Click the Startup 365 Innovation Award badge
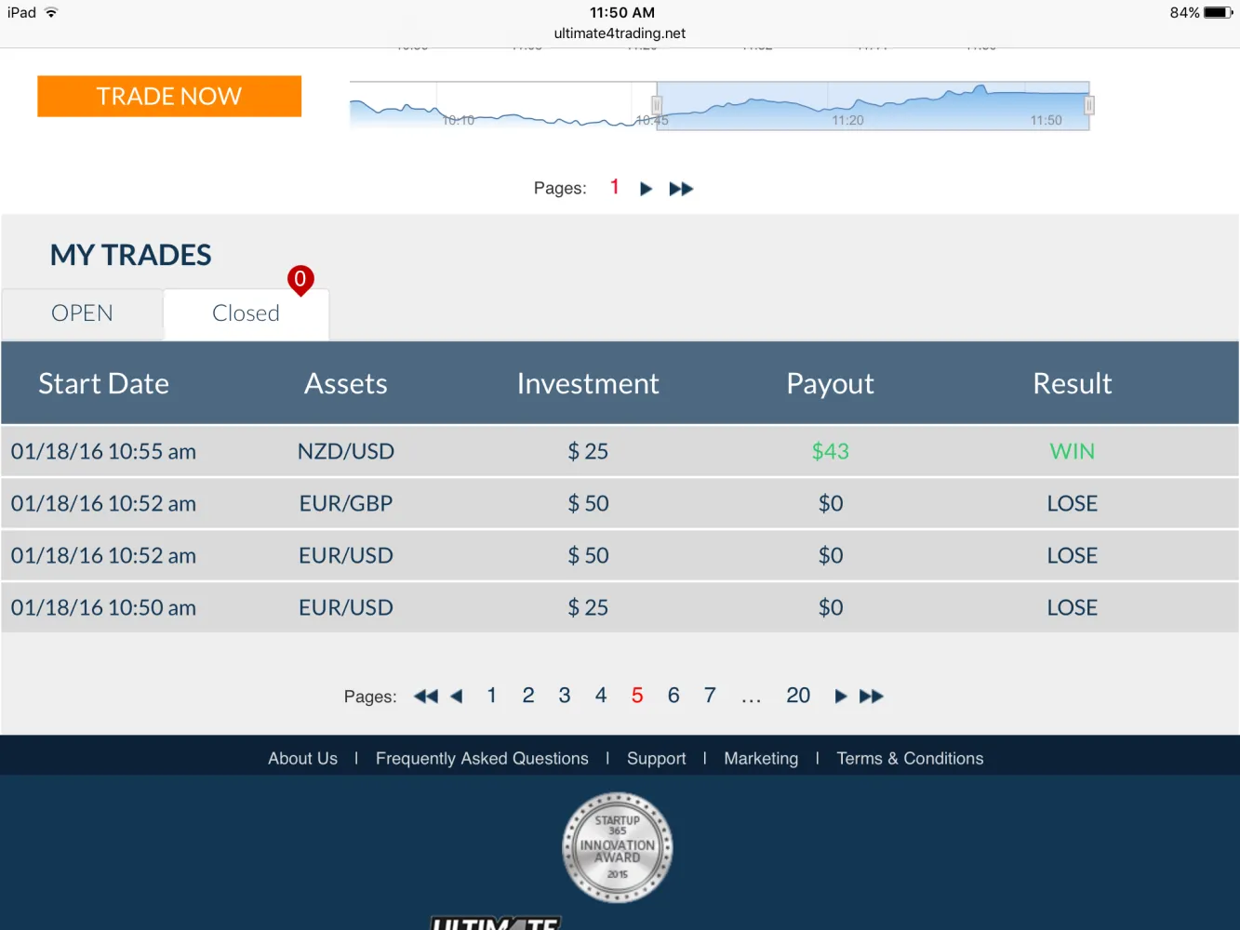Image resolution: width=1240 pixels, height=930 pixels. pos(618,847)
